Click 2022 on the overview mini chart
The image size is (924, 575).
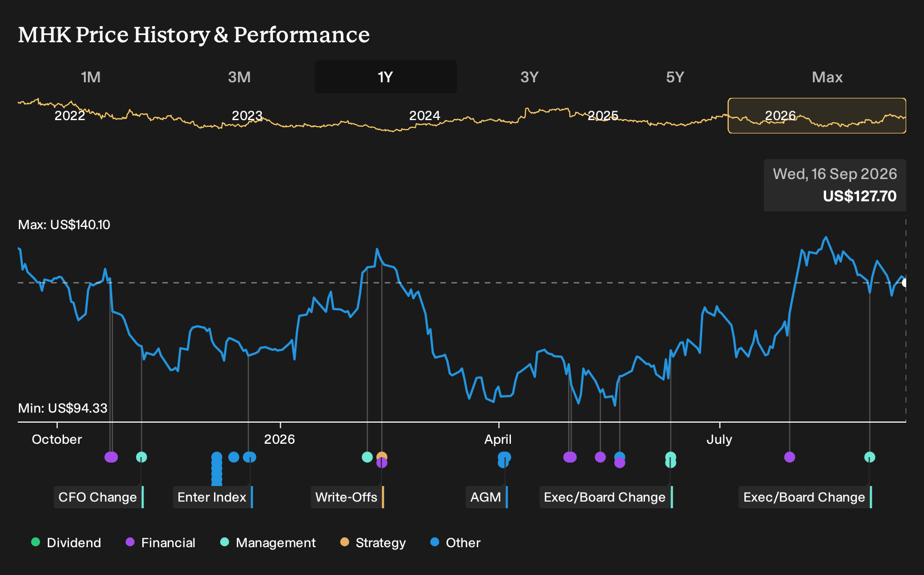69,116
